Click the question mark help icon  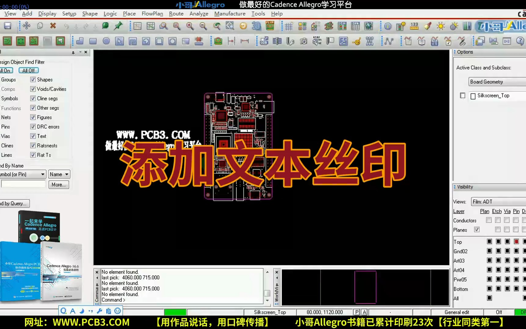(520, 41)
